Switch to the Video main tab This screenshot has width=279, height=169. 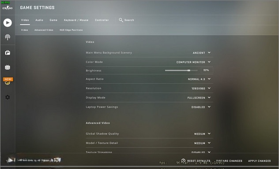[x=25, y=20]
